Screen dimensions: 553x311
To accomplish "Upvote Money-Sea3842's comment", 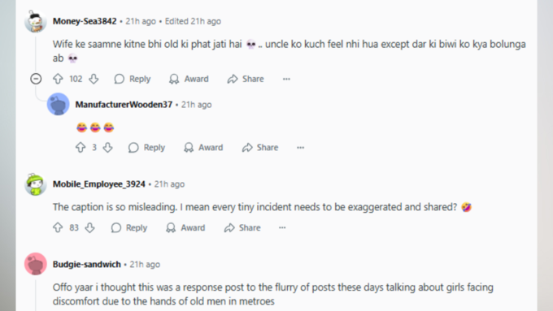I will (58, 79).
